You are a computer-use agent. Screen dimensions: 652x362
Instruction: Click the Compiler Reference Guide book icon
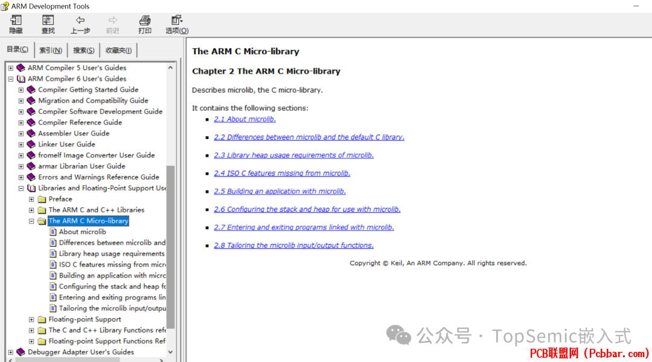(31, 122)
